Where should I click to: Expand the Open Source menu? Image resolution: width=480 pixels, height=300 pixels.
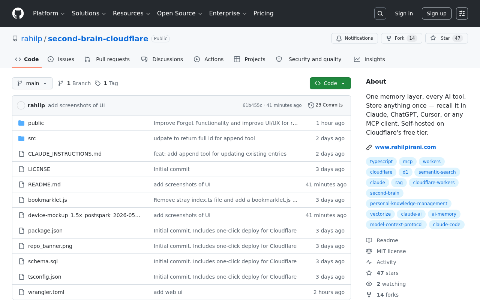(x=180, y=13)
